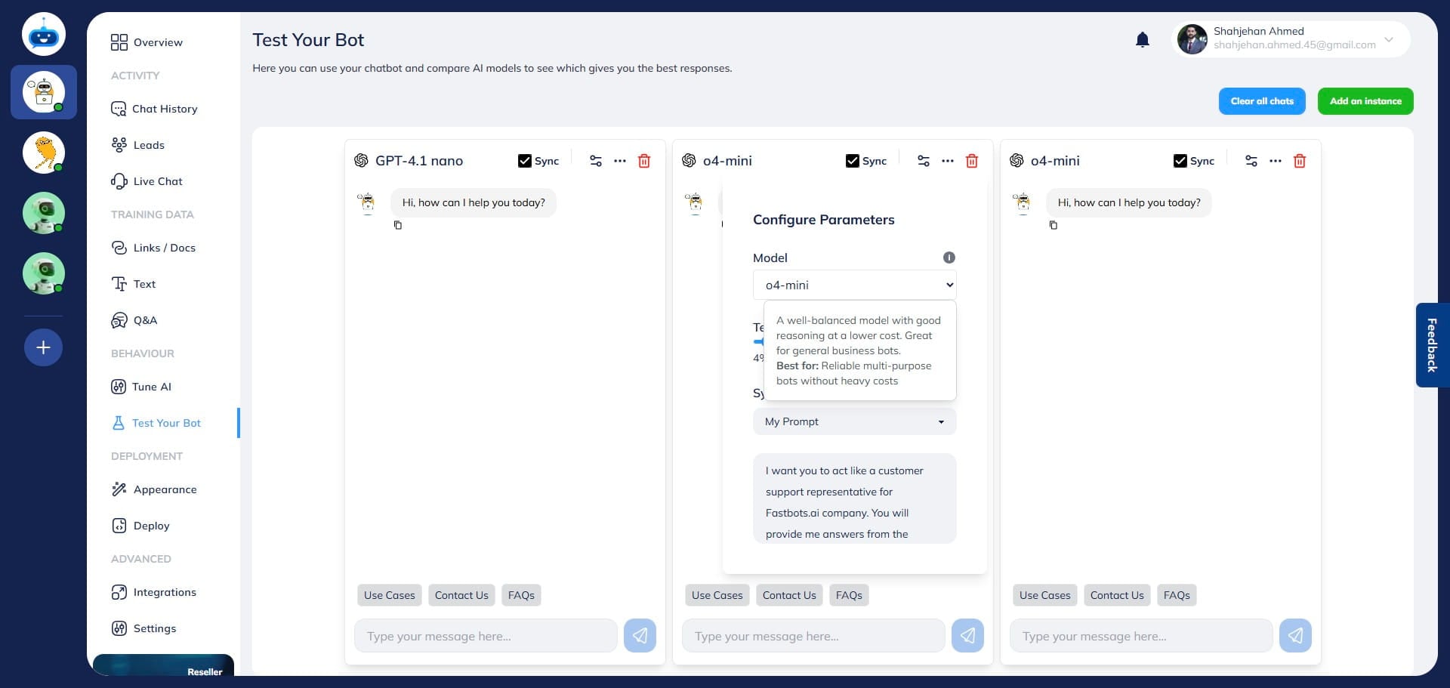Open parameters settings on the rightmost o4-mini panel
The image size is (1450, 688).
[x=1251, y=161]
